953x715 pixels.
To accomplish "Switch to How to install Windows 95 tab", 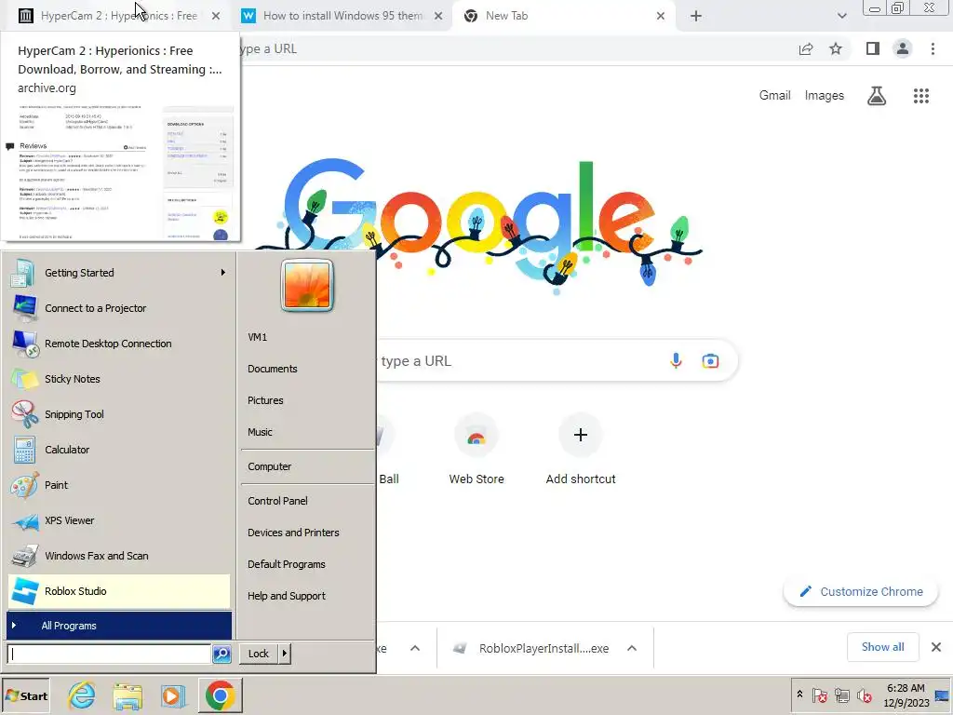I will click(342, 16).
